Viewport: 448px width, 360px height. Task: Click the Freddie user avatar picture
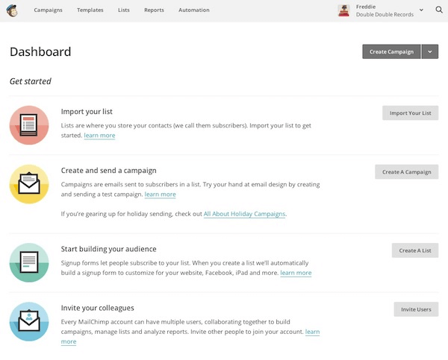[x=344, y=10]
